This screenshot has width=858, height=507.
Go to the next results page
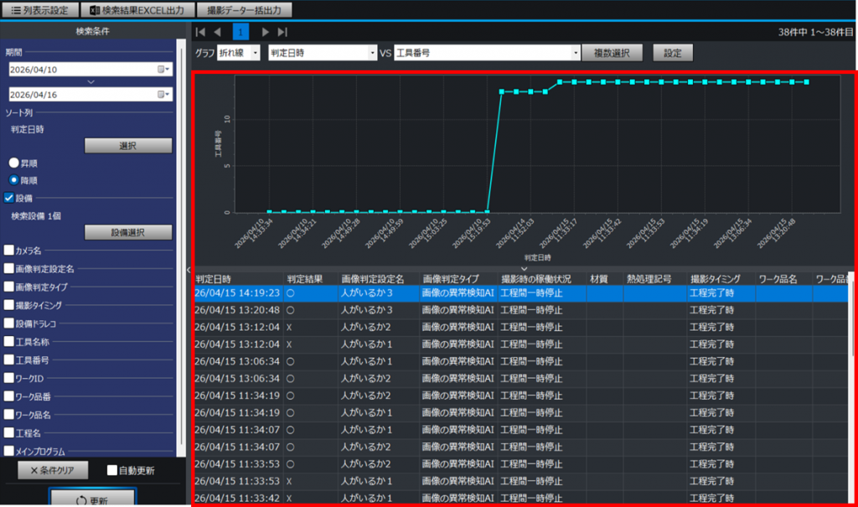(266, 32)
